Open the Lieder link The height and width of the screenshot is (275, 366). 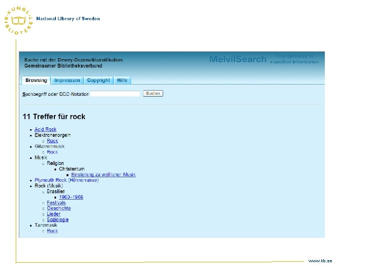click(x=54, y=214)
